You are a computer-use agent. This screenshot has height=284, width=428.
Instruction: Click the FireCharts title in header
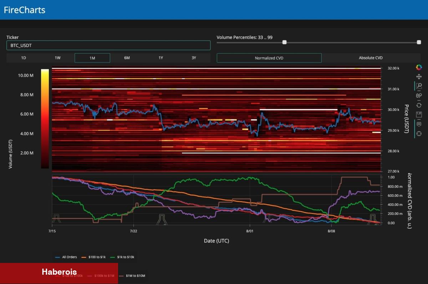click(25, 10)
